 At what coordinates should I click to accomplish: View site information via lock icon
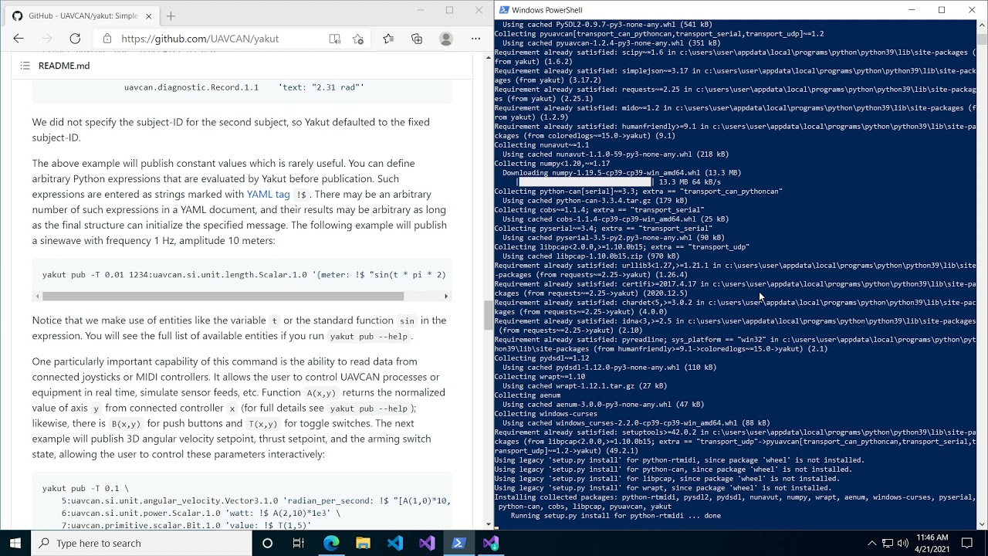click(x=107, y=39)
